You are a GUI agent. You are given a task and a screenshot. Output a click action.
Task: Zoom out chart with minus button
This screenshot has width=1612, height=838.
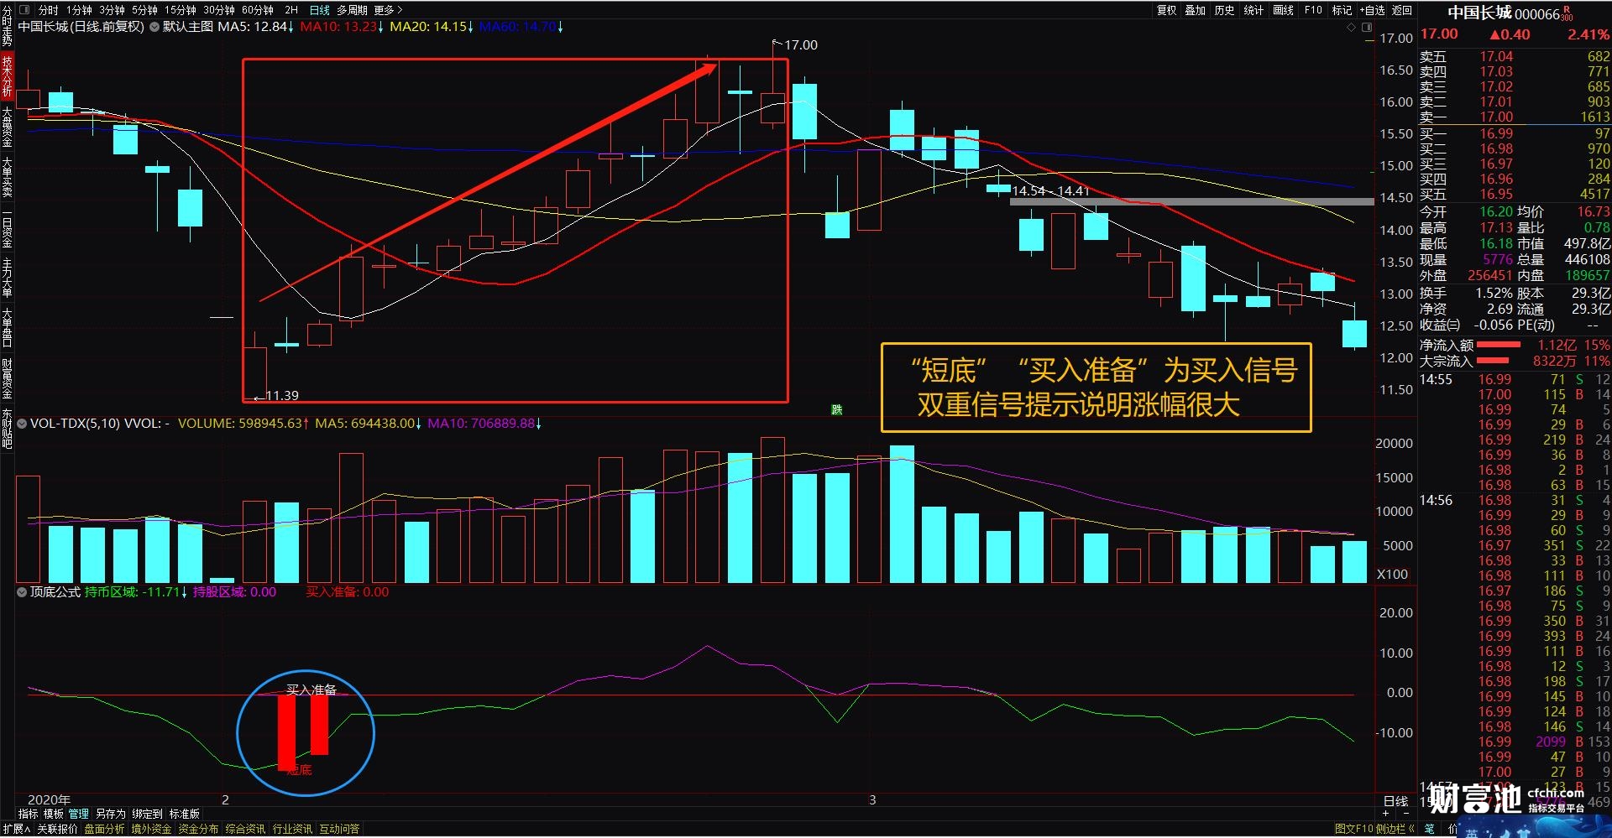1405,814
